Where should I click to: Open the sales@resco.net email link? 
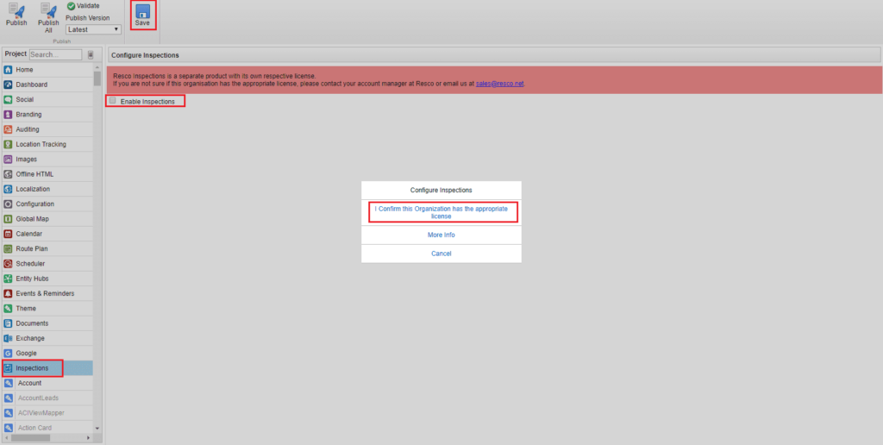pyautogui.click(x=499, y=84)
